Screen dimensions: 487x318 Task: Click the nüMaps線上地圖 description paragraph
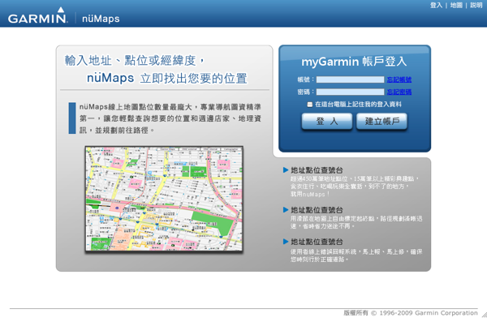pos(170,118)
